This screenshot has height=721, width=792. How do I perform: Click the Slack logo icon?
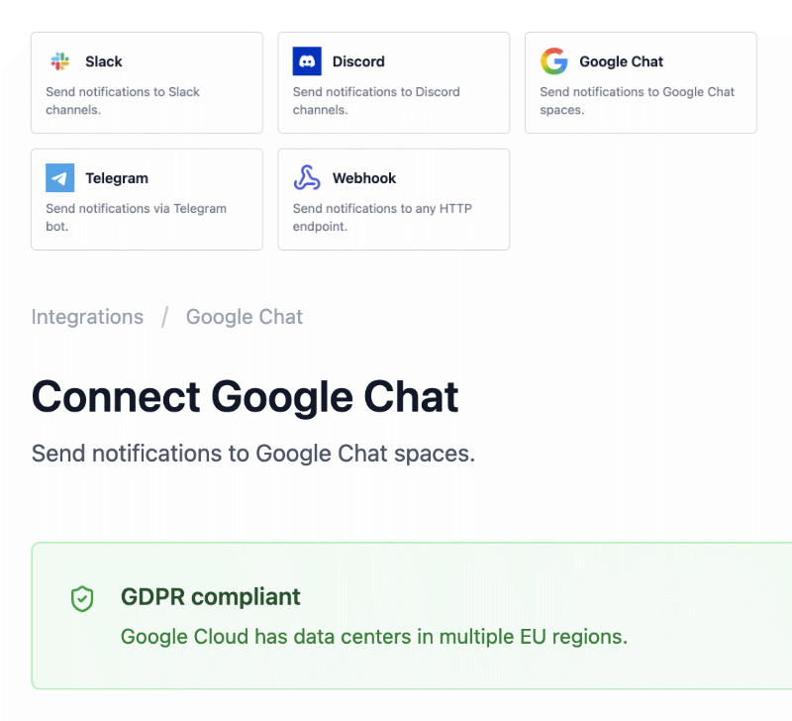point(60,61)
